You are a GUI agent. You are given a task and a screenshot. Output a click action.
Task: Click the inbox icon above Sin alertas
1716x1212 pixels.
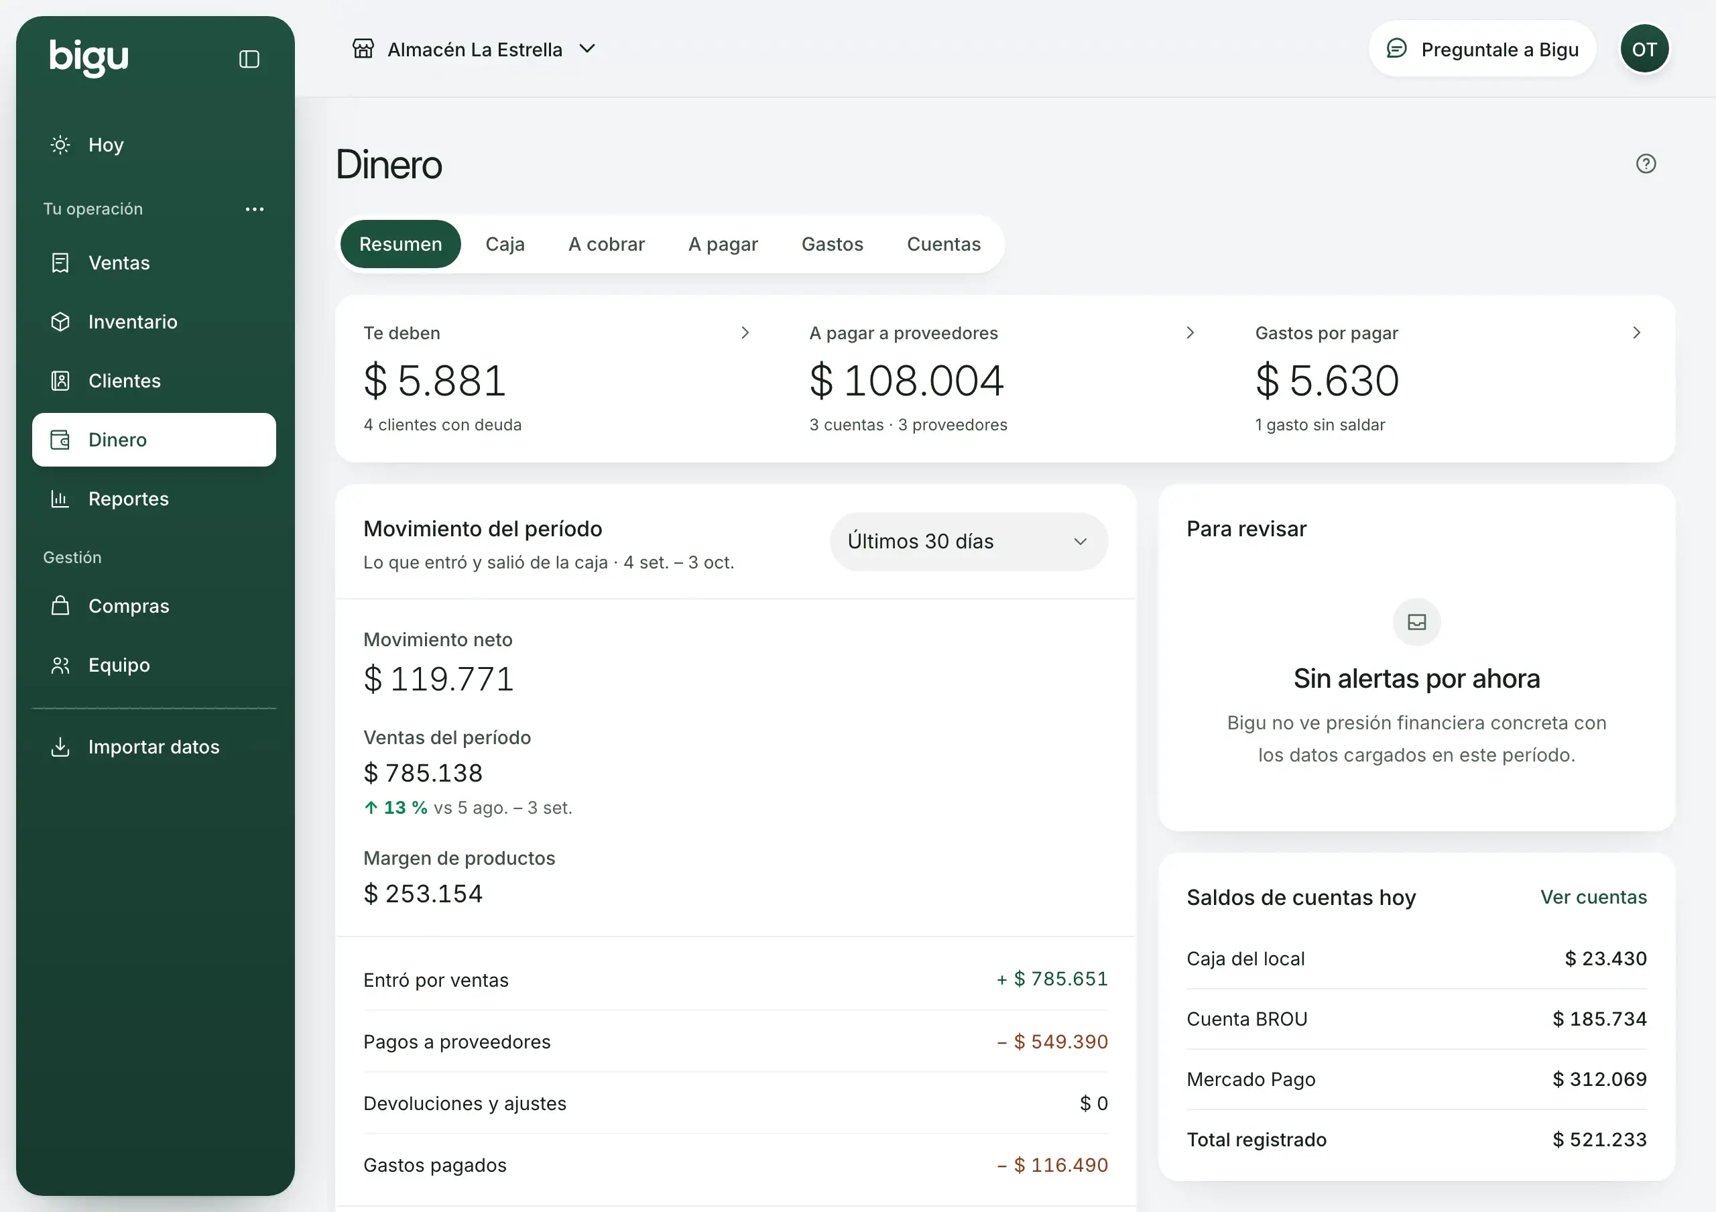coord(1416,623)
